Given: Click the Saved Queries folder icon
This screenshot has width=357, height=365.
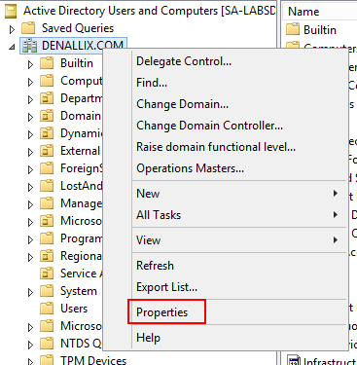Looking at the screenshot, I should pyautogui.click(x=28, y=28).
